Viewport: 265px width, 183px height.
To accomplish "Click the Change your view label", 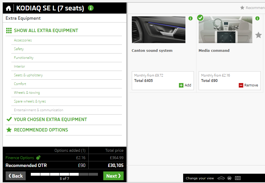I will (x=200, y=178).
